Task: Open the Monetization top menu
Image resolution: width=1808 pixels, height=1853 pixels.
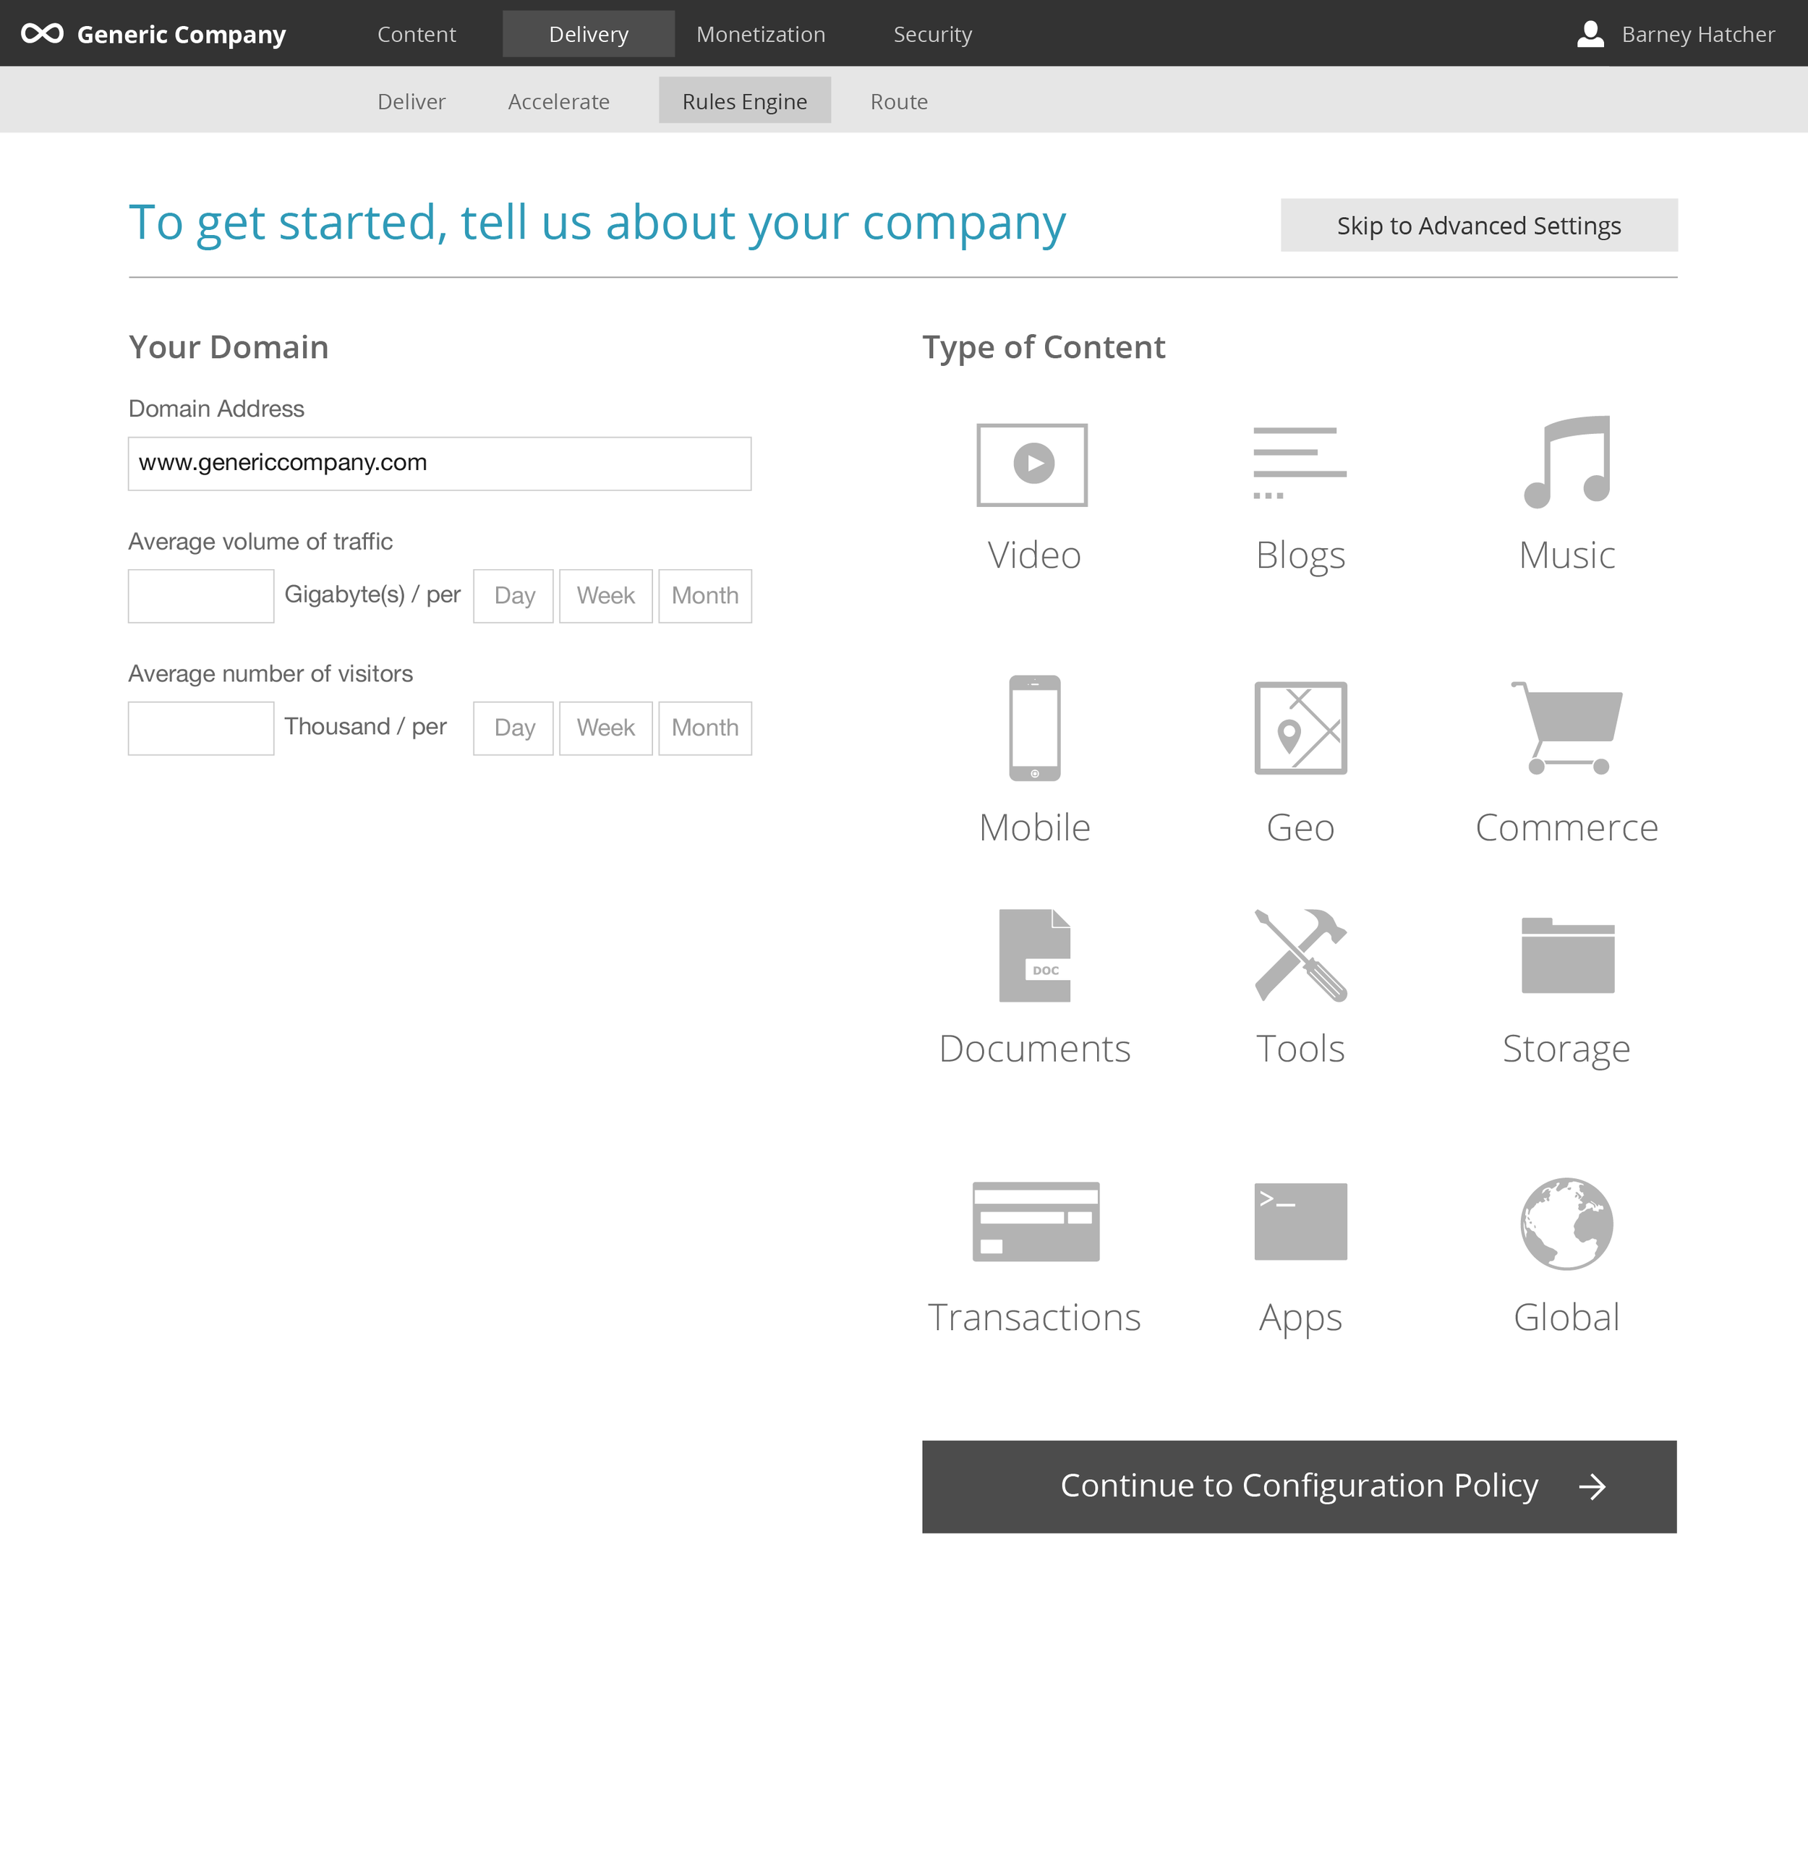Action: 761,34
